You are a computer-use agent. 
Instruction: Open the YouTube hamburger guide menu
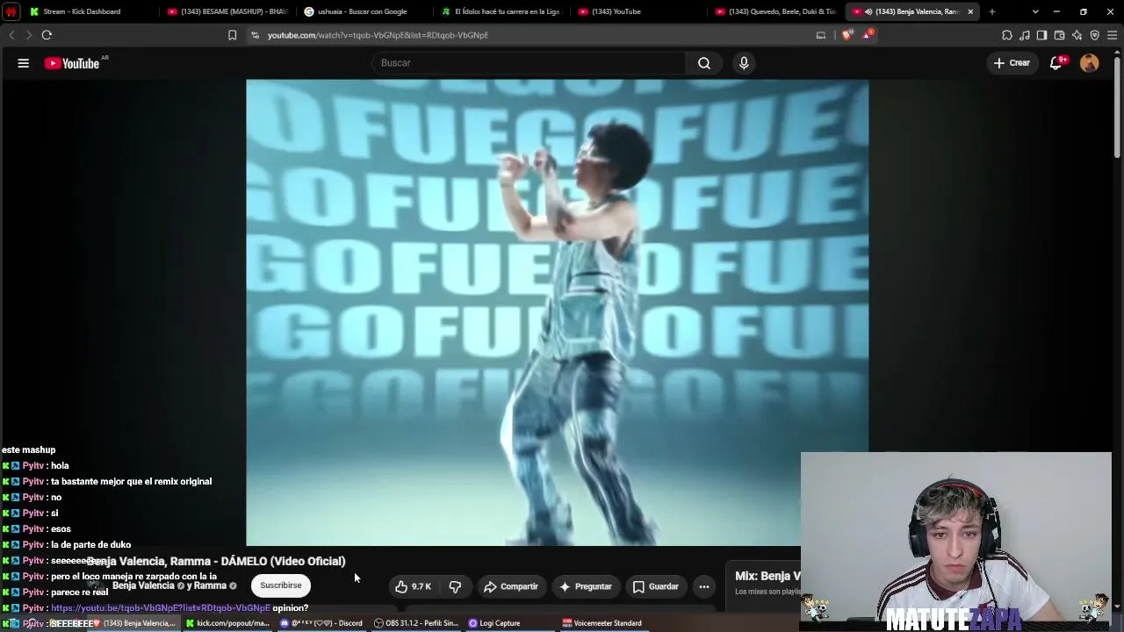click(24, 63)
